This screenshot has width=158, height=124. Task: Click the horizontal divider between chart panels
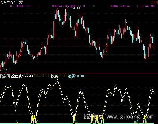click(79, 74)
